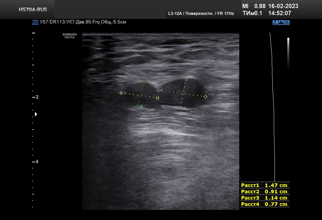Select the Расст2 0.91 cm measurement row
The height and width of the screenshot is (220, 322).
coord(265,191)
